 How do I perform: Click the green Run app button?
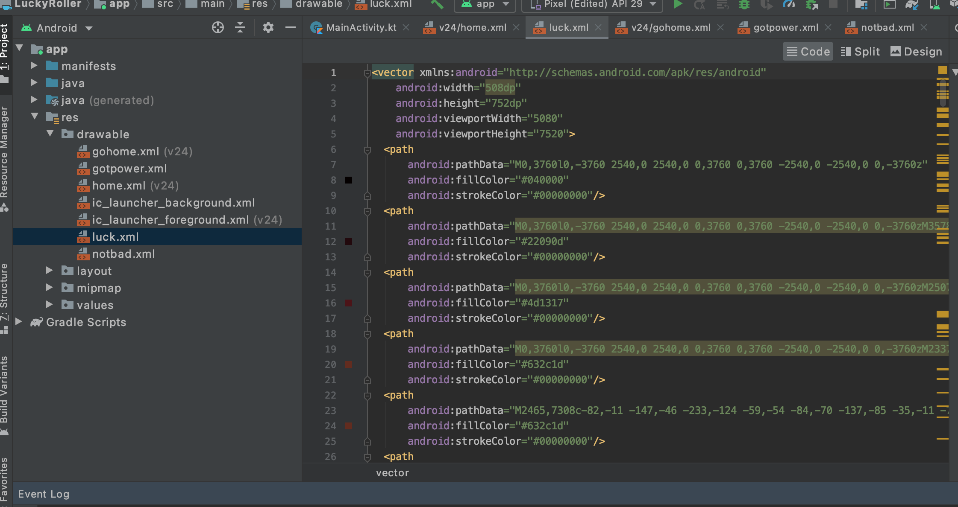click(678, 4)
